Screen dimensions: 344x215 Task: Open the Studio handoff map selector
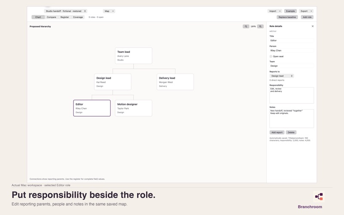(x=66, y=11)
